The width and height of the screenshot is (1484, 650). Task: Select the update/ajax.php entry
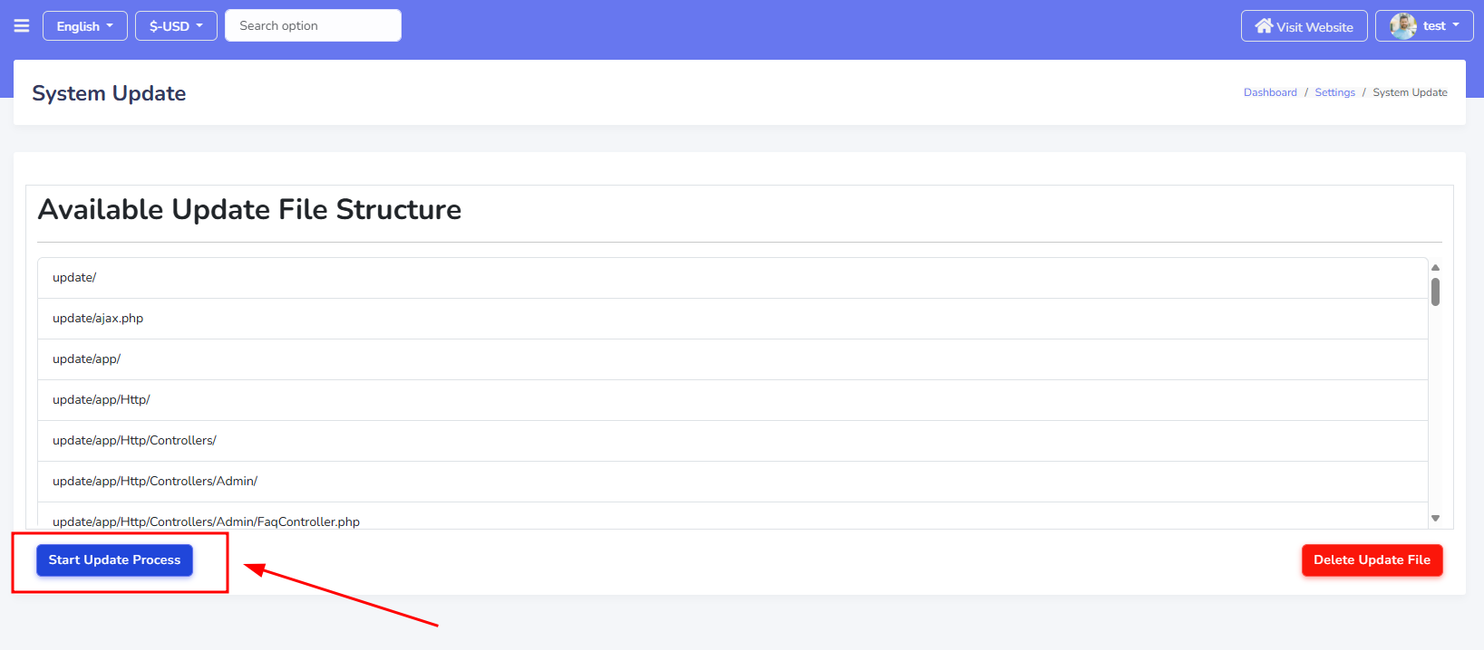(x=732, y=319)
